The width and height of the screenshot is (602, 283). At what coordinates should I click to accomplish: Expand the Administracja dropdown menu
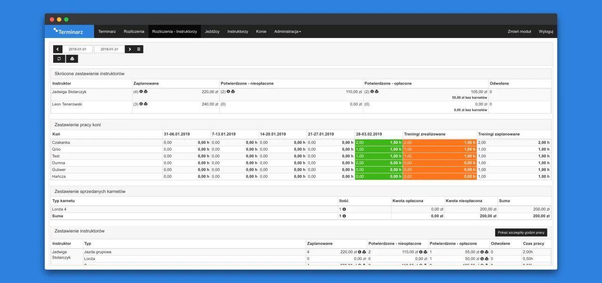(x=287, y=31)
